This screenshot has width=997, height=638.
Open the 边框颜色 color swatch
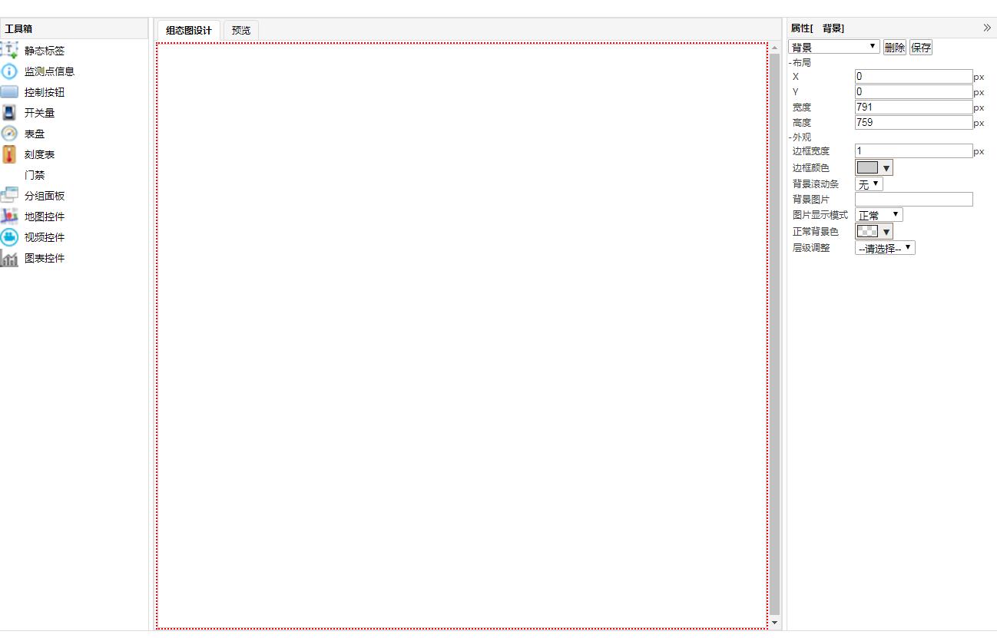874,168
